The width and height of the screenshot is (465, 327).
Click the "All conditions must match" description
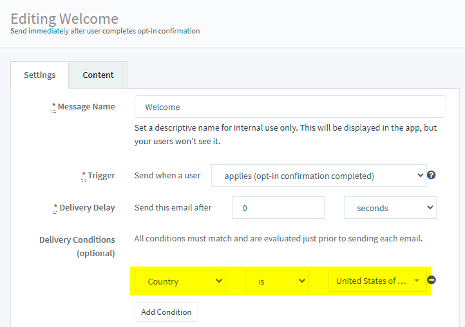(278, 238)
